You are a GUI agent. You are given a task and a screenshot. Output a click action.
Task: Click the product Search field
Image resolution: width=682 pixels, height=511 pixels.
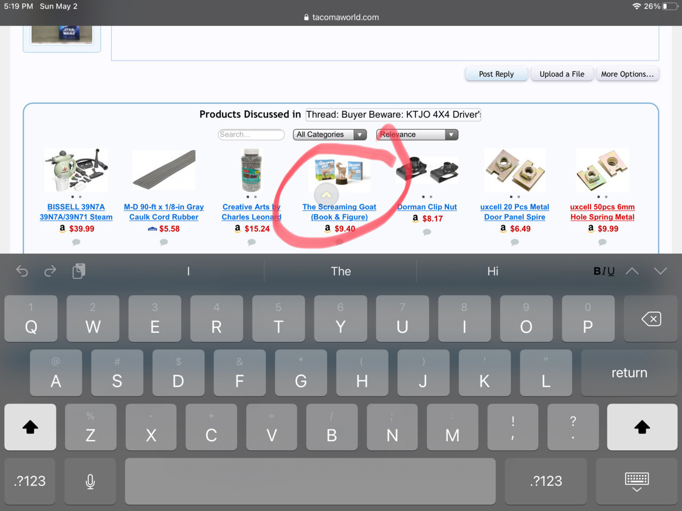[x=251, y=135]
